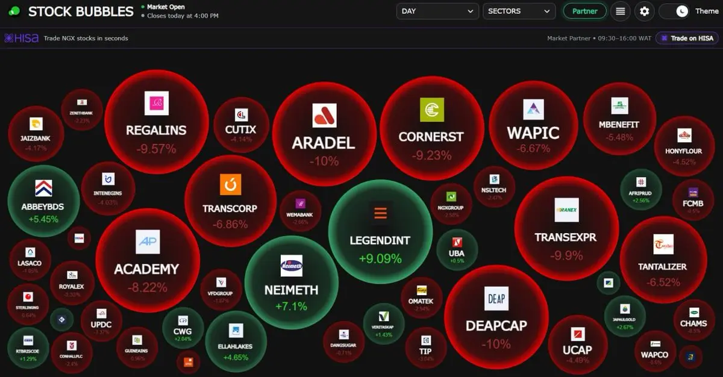723x377 pixels.
Task: Click the Market Partner 09:30–16:00 WAT text
Action: click(x=599, y=38)
